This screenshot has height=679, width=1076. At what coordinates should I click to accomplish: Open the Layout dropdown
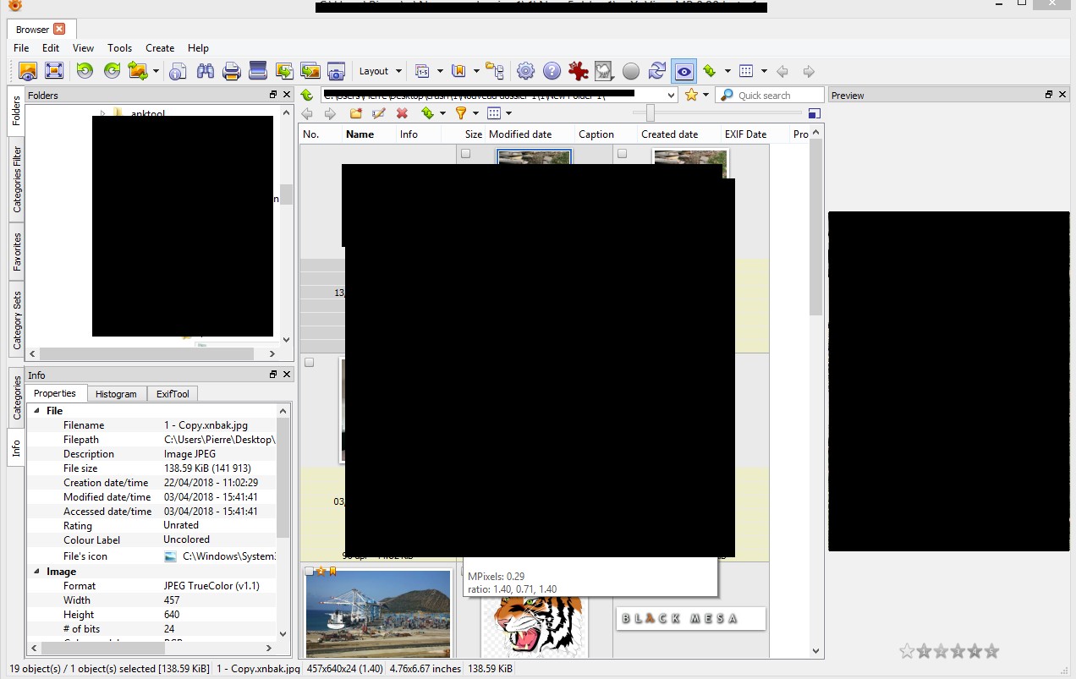coord(380,71)
